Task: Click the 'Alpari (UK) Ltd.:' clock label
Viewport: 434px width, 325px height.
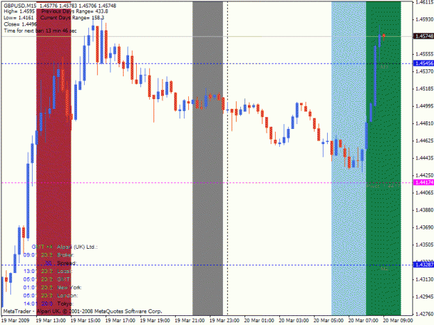Action: (77, 247)
